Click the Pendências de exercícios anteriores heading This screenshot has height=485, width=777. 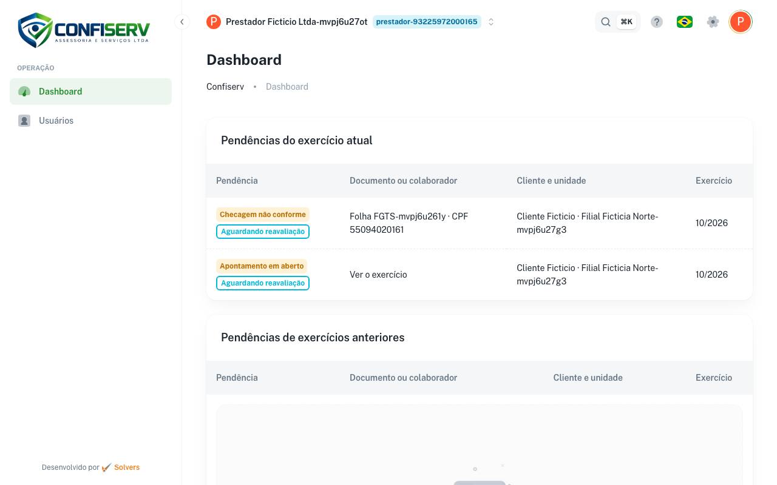pos(313,338)
